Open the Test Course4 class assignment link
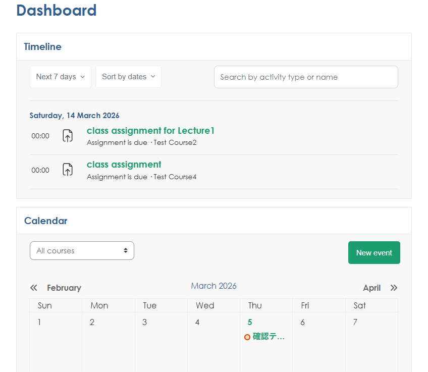Screen dimensions: 428x372 [124, 165]
